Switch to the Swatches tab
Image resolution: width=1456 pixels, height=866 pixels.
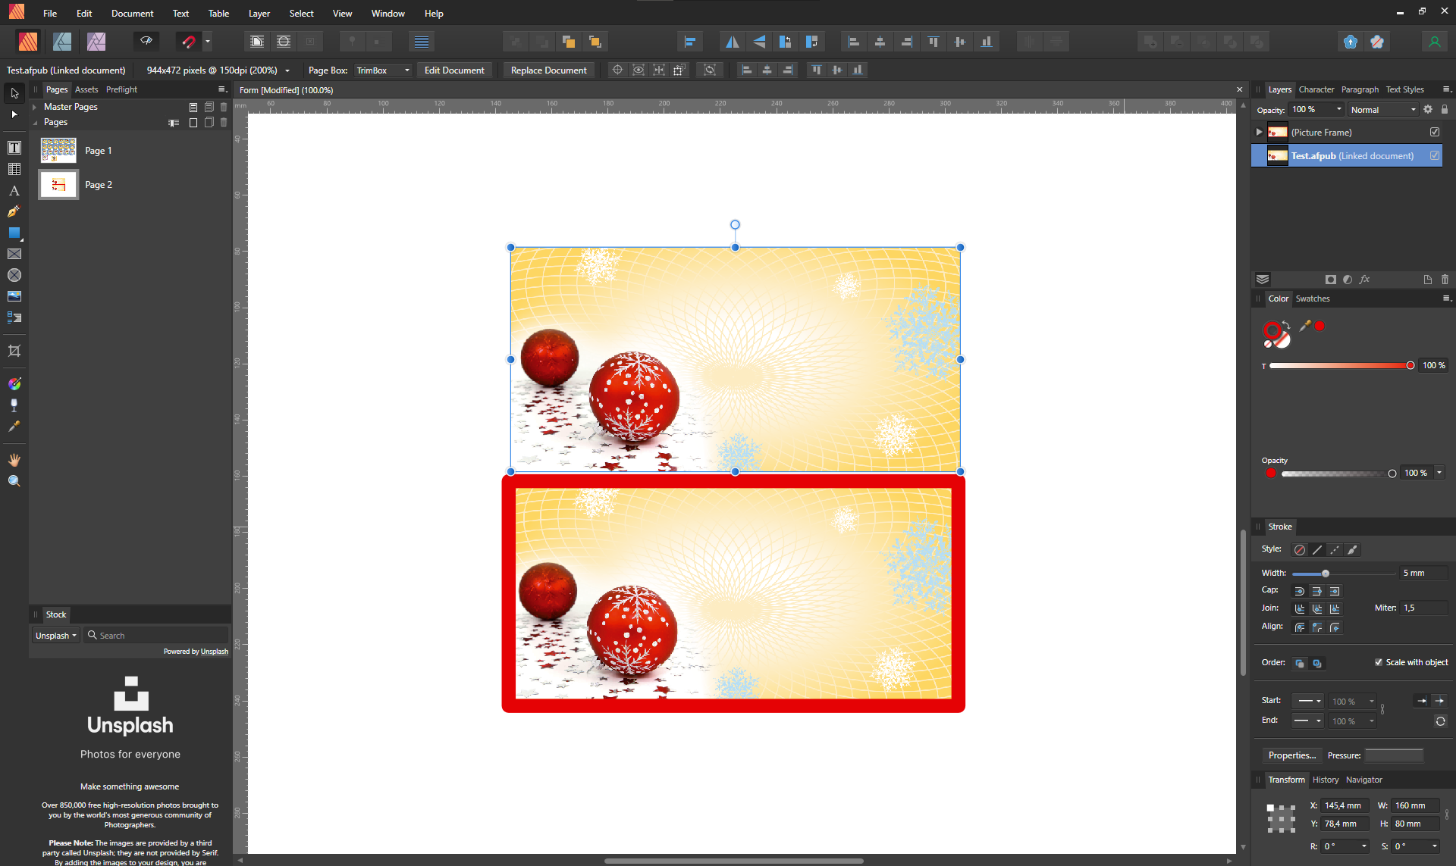click(x=1313, y=299)
